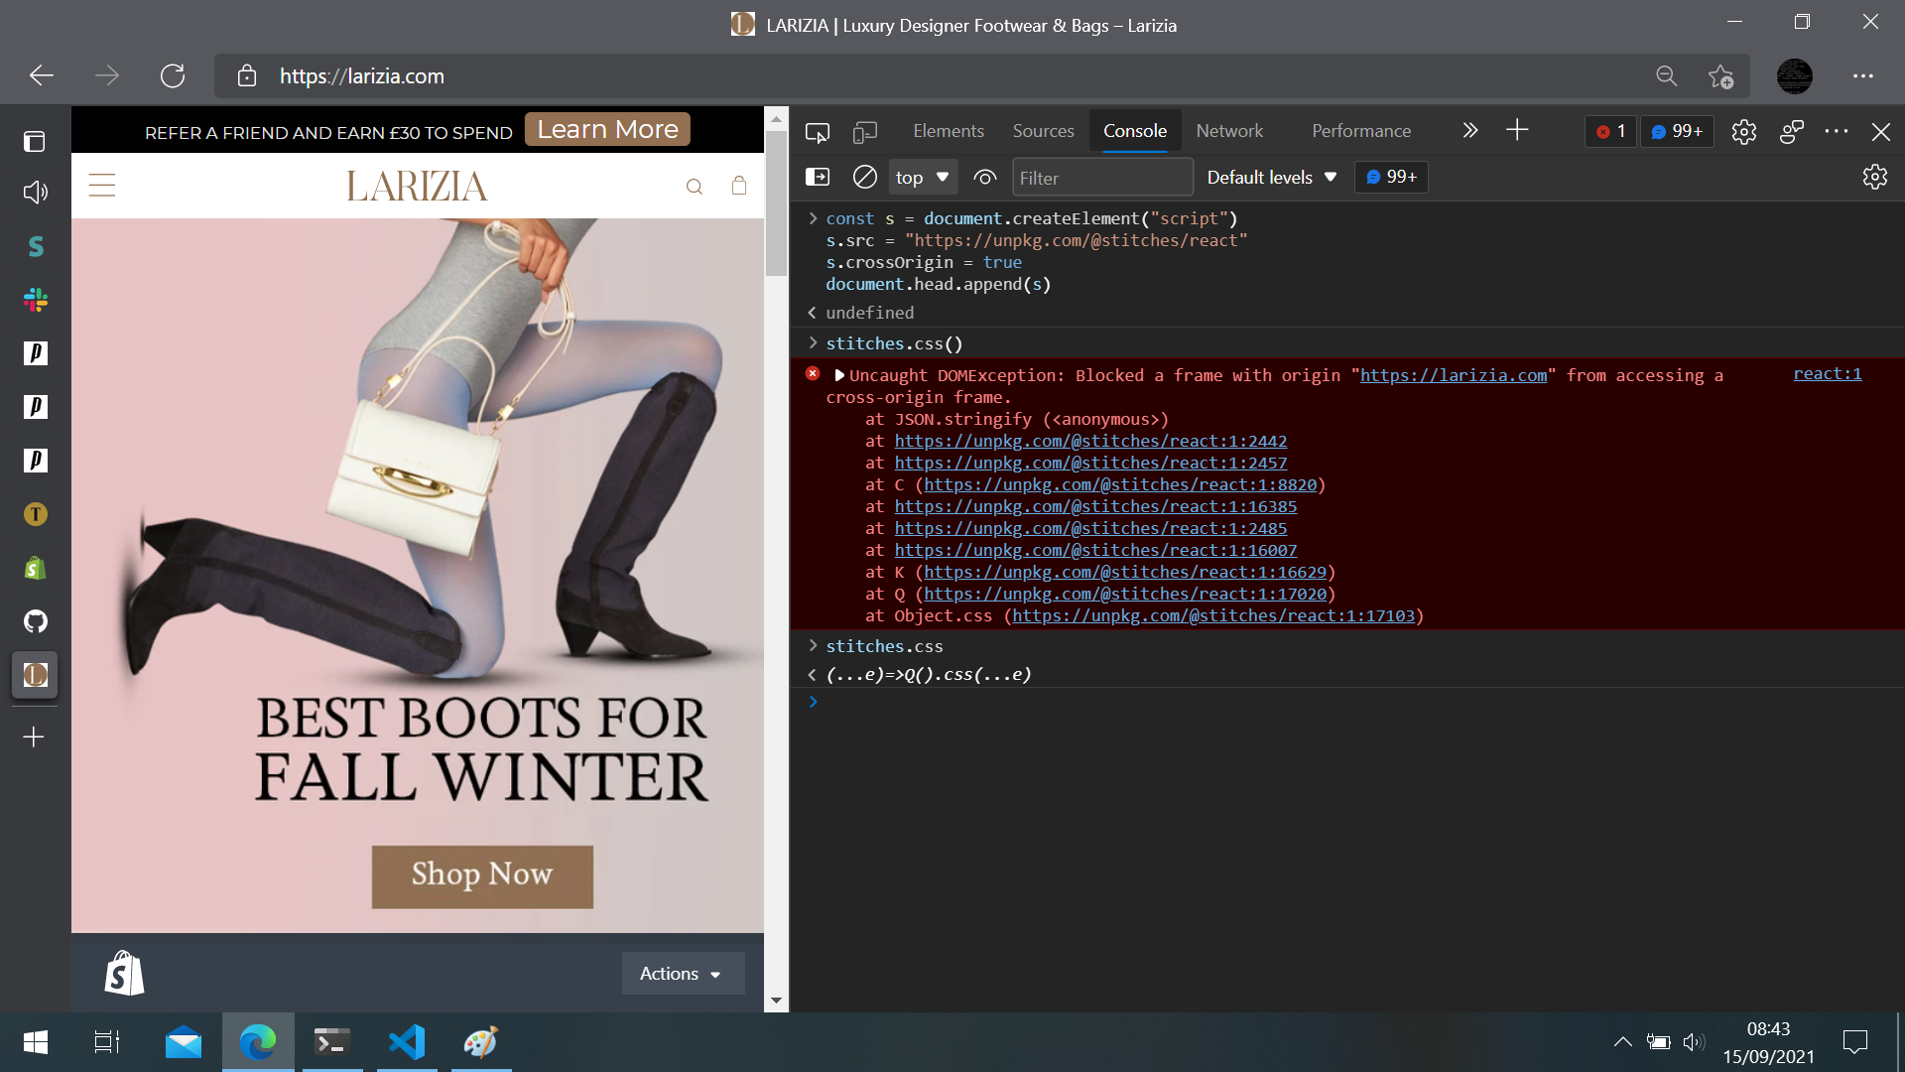Viewport: 1905px width, 1072px height.
Task: Click the Shop Now button
Action: [x=482, y=875]
